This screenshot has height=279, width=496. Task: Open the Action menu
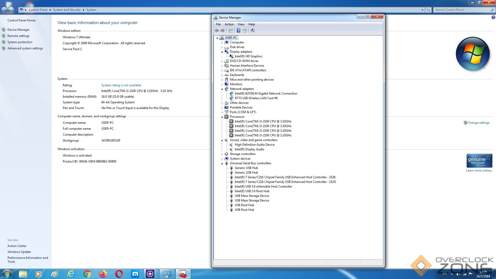tap(229, 24)
